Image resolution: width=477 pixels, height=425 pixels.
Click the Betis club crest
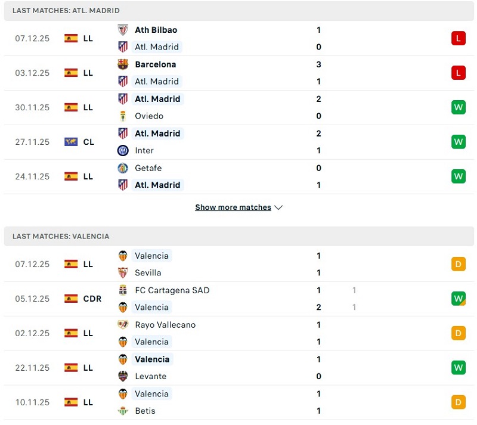point(123,411)
